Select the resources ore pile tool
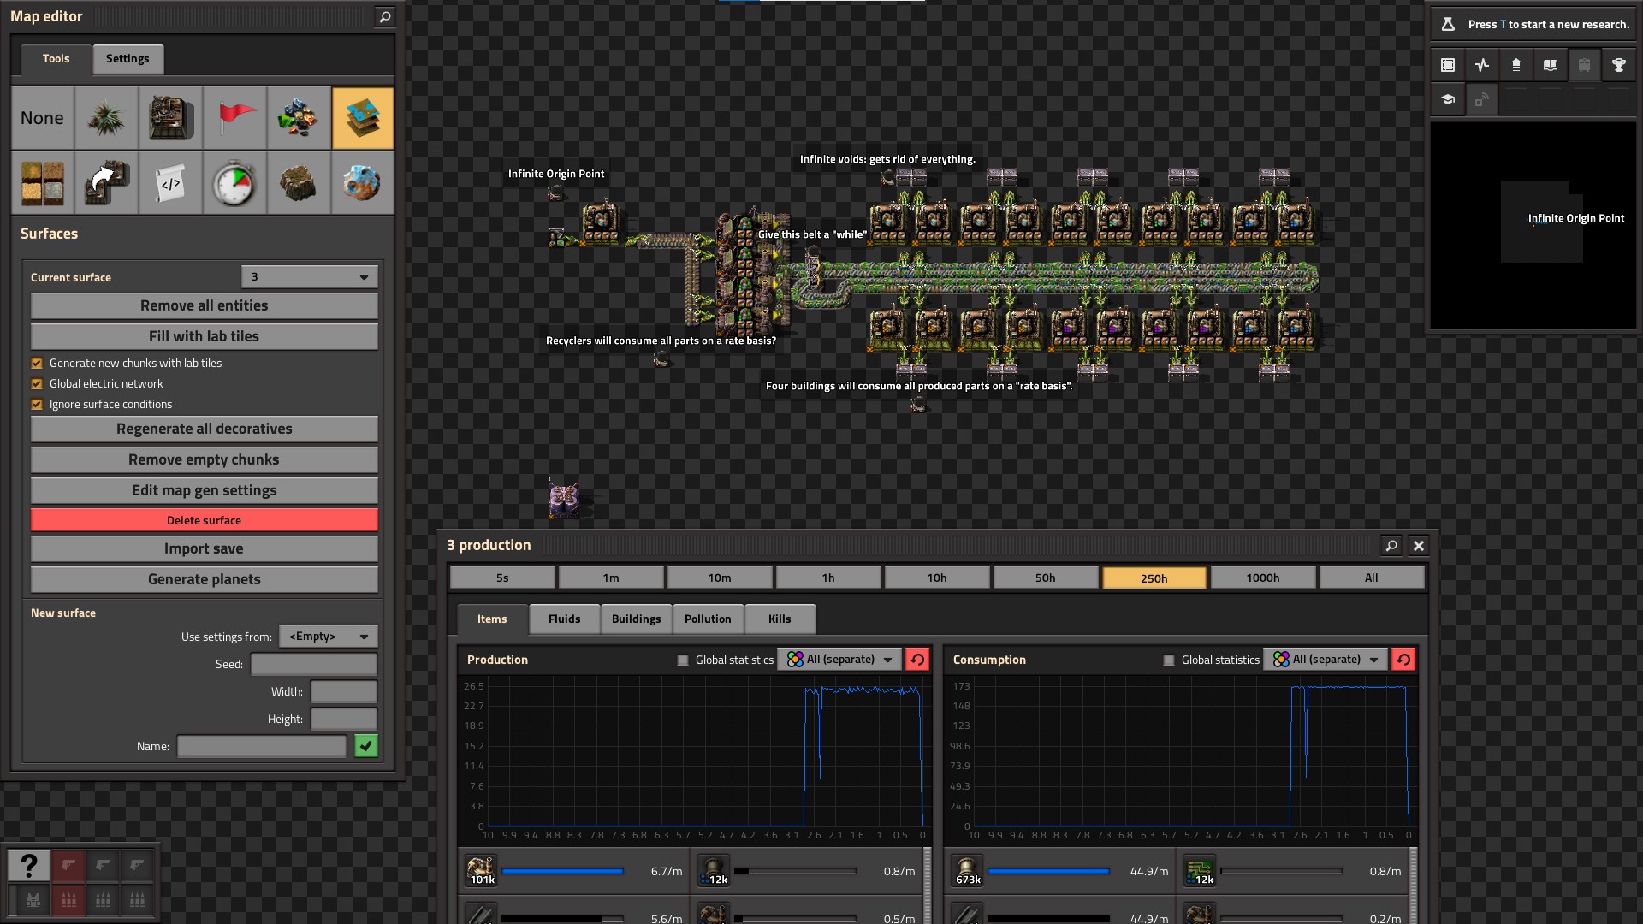 pos(299,118)
